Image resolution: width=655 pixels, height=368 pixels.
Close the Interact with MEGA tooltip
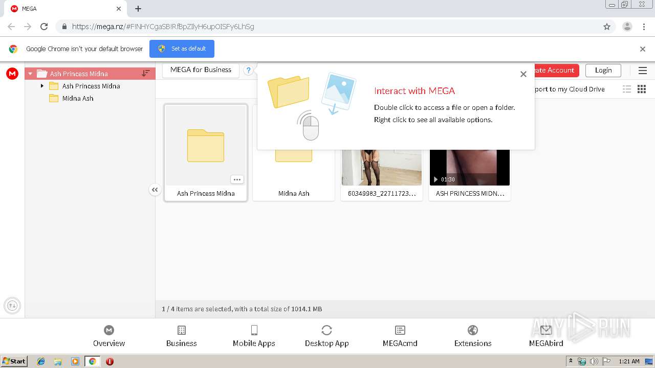523,74
